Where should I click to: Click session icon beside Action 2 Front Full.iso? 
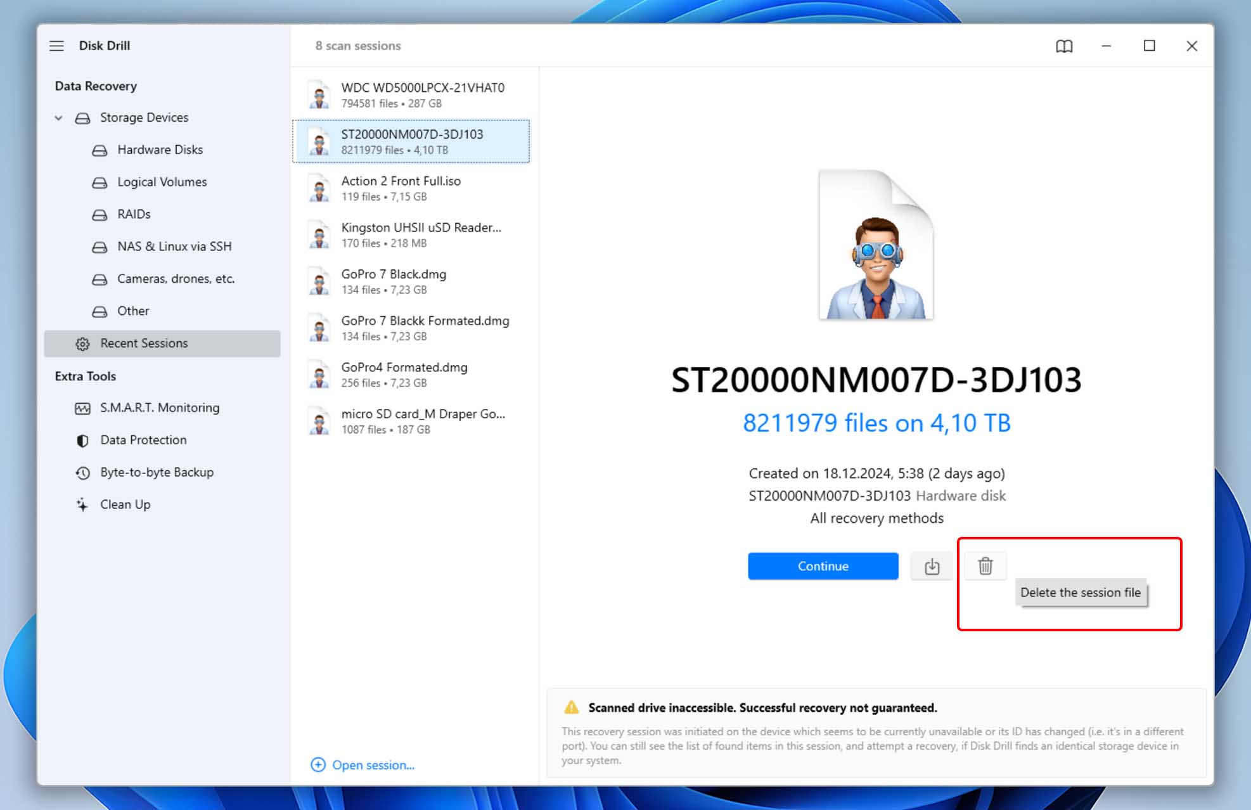tap(319, 188)
